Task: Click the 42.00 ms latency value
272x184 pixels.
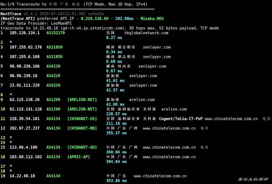Action: [x=115, y=104]
